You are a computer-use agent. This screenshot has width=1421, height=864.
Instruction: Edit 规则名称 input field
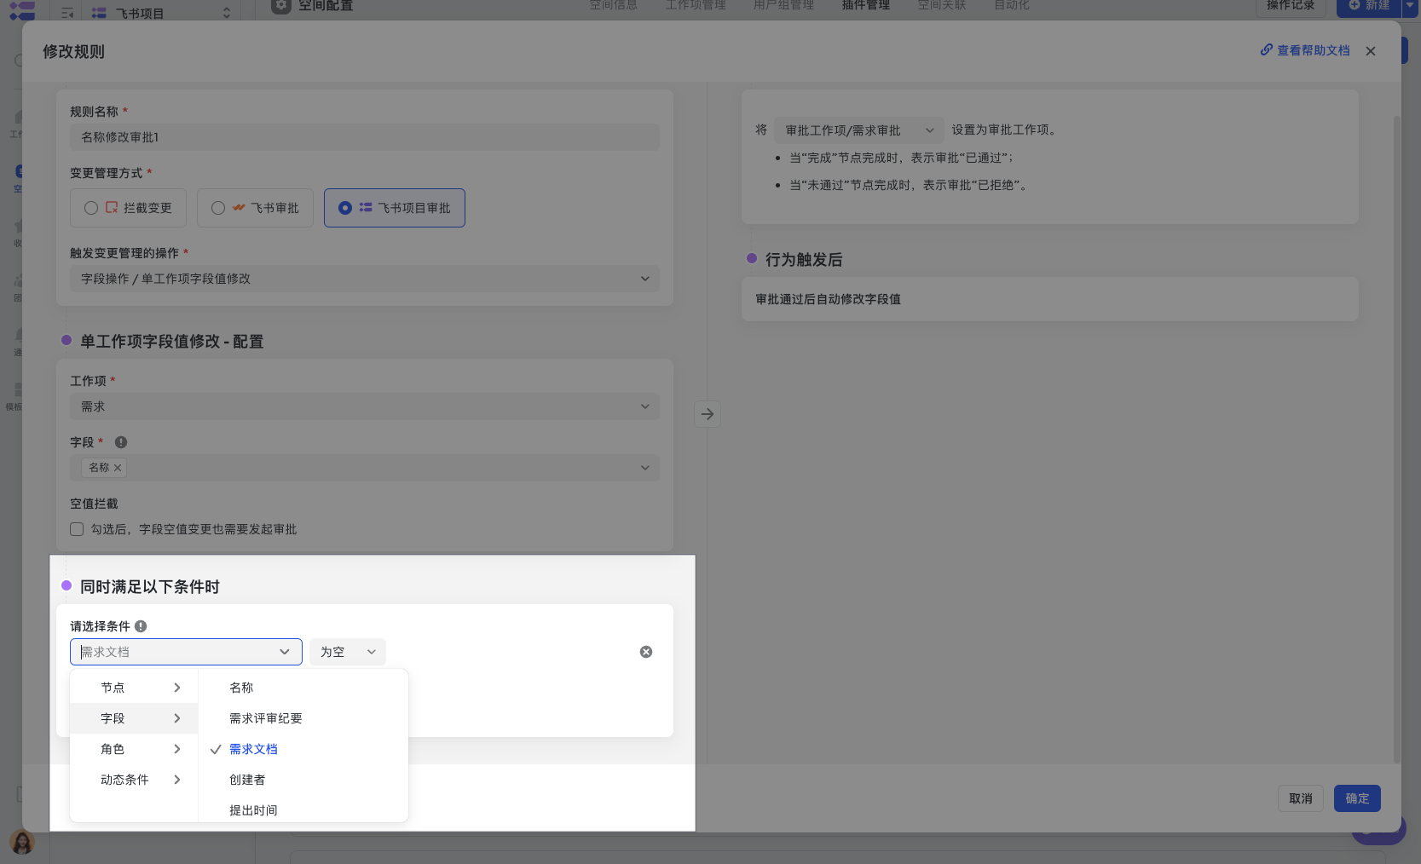[365, 137]
